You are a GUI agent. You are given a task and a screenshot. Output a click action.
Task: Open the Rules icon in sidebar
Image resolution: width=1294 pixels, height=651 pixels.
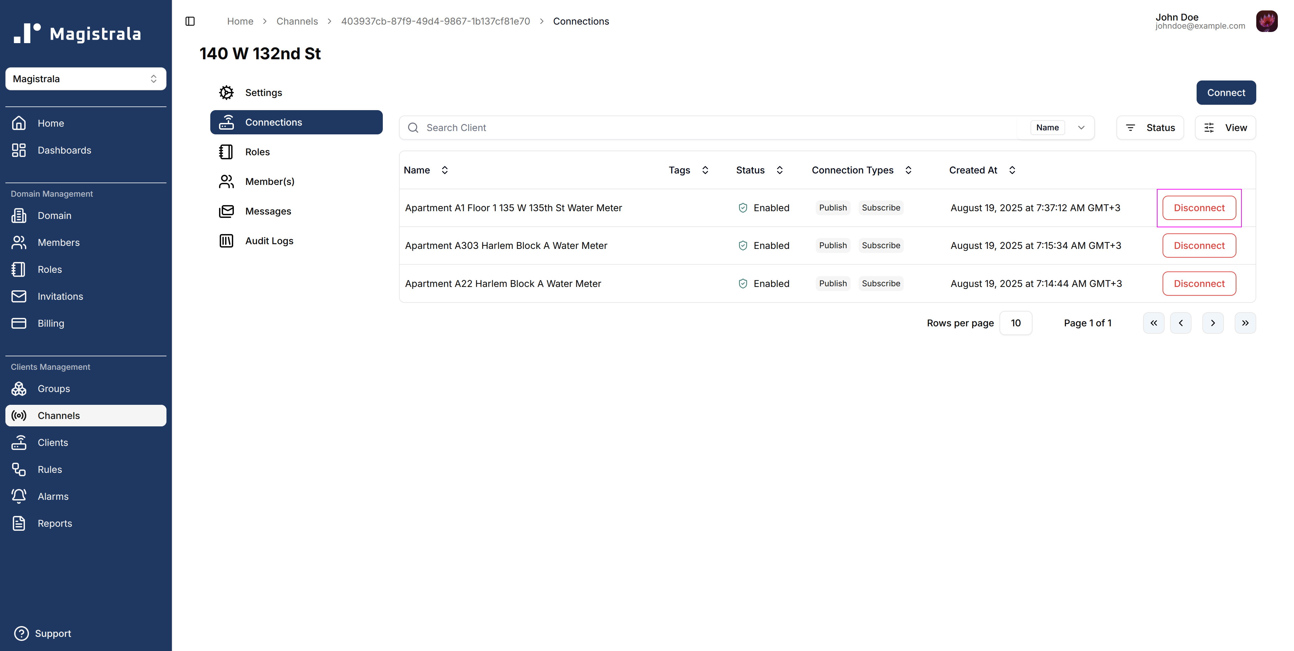(19, 469)
